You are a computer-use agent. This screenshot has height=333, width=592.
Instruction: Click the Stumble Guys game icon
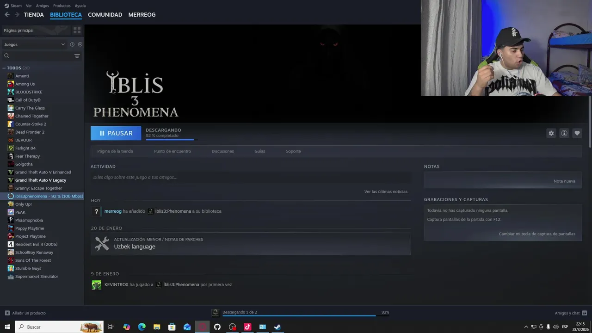pos(11,268)
